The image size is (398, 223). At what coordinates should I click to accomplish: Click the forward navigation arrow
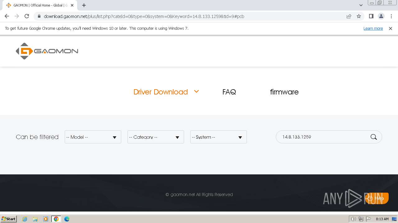coord(17,16)
